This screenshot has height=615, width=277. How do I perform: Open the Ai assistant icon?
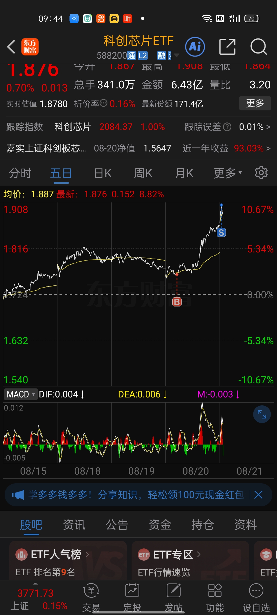pyautogui.click(x=195, y=47)
